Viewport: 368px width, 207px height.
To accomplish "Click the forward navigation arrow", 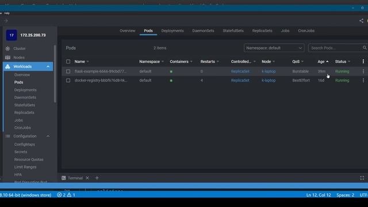I will tap(6, 21).
